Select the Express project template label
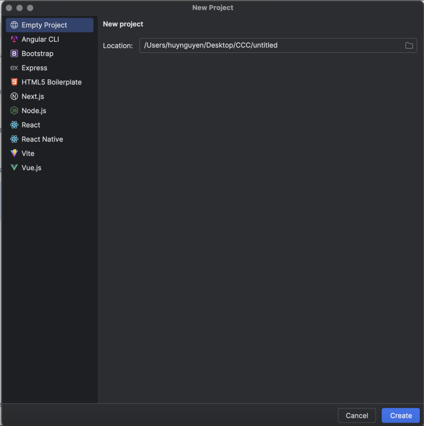 [35, 68]
